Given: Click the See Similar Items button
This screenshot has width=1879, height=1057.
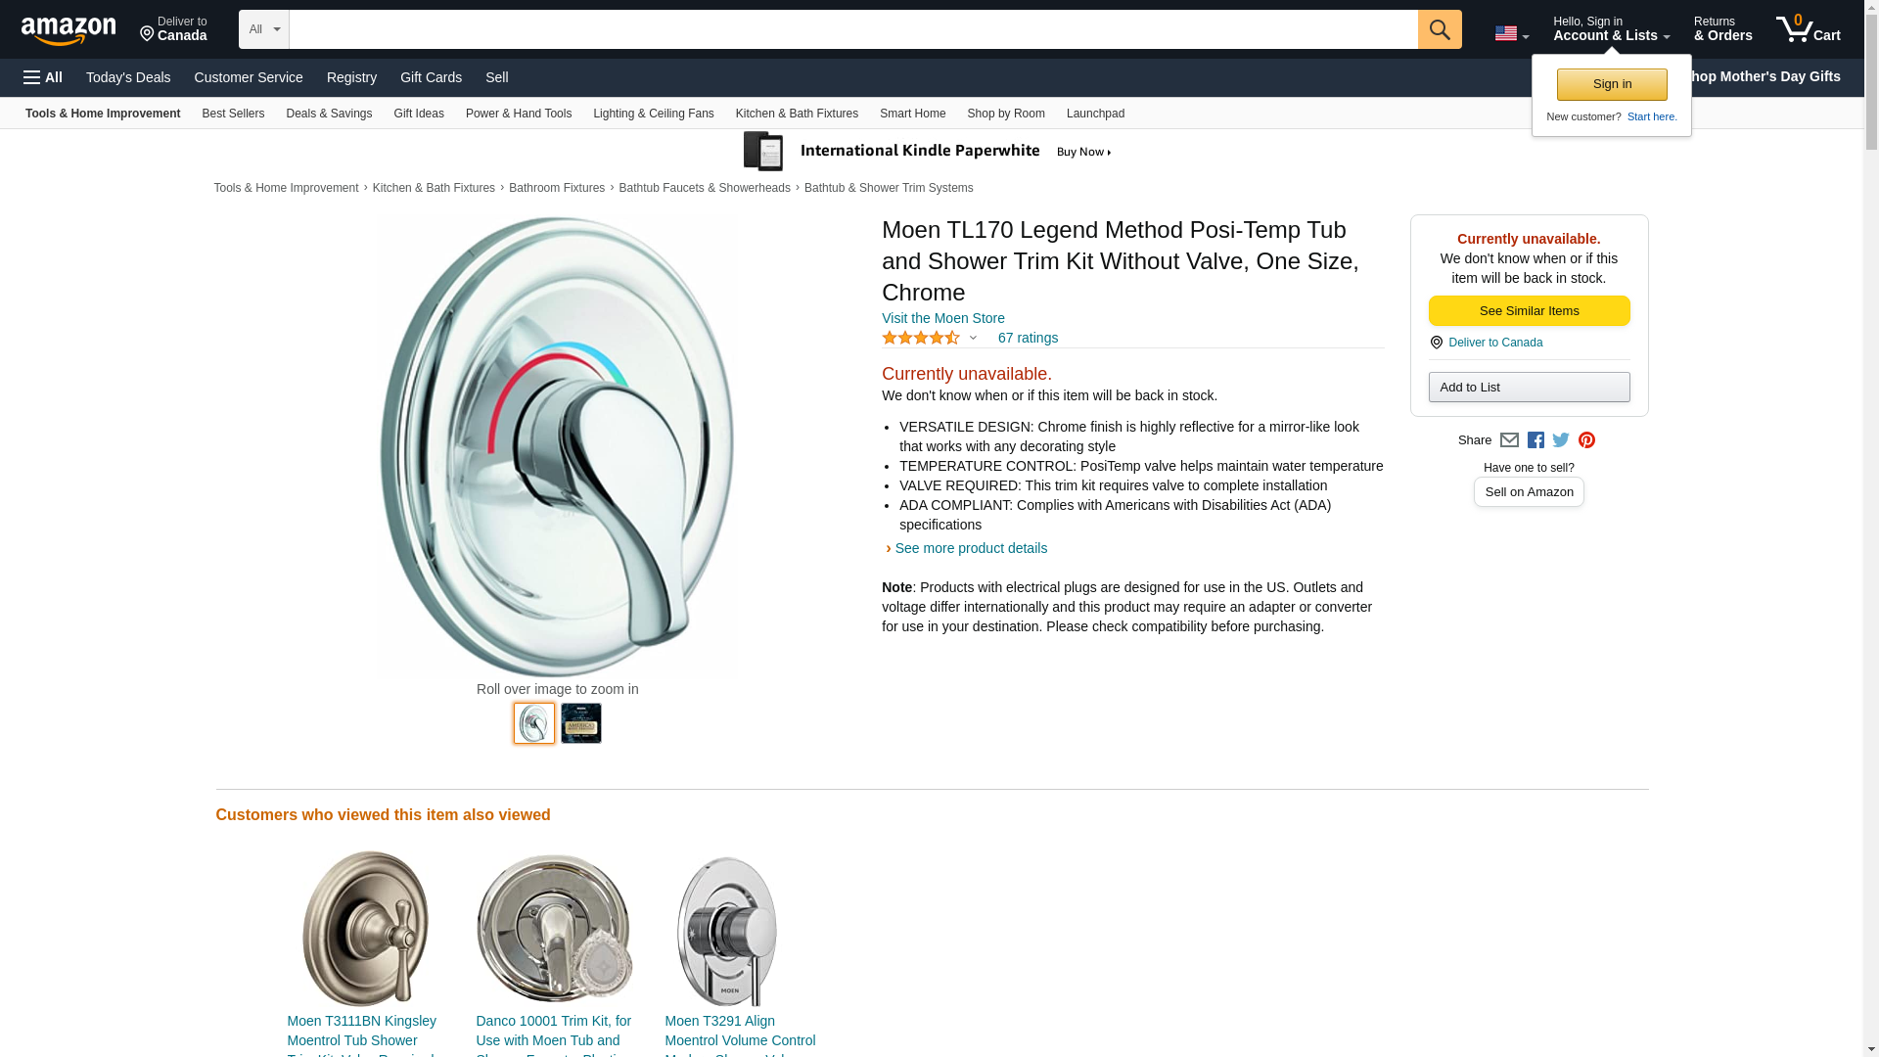Looking at the screenshot, I should click(1529, 311).
